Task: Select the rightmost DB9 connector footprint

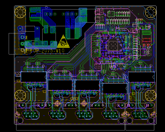Action: tap(140, 115)
